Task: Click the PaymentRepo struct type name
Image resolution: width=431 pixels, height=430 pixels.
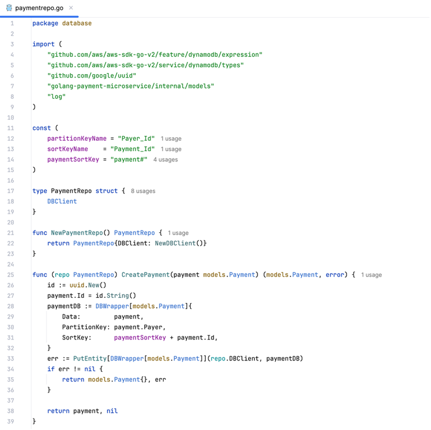Action: click(71, 191)
